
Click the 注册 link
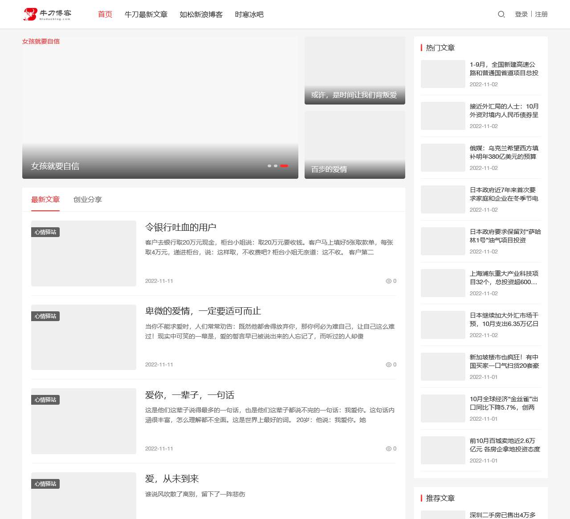pyautogui.click(x=541, y=14)
